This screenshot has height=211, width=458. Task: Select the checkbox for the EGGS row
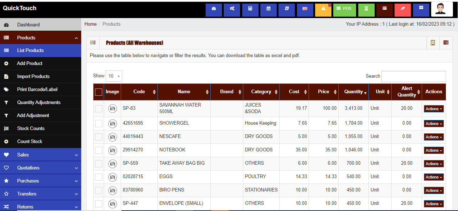pyautogui.click(x=99, y=177)
